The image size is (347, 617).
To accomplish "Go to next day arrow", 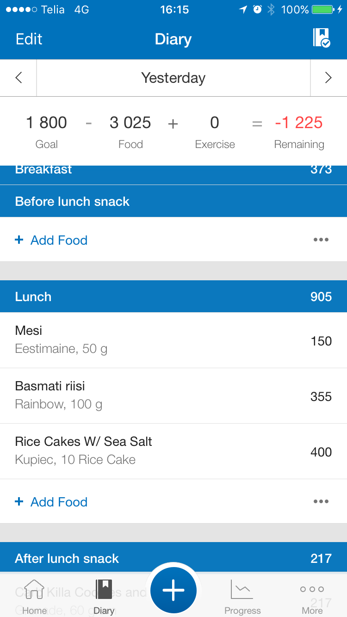I will (x=328, y=78).
